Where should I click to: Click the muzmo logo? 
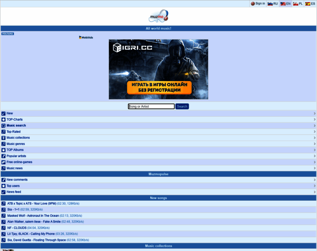158,16
